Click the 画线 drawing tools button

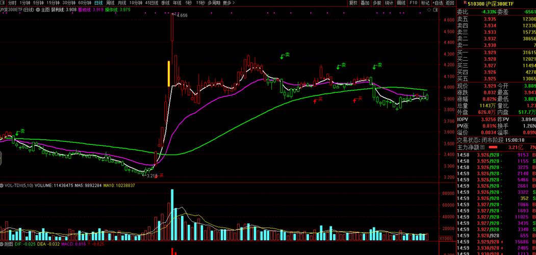click(401, 3)
